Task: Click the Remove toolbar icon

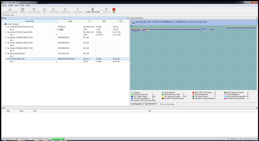Action: click(x=106, y=10)
